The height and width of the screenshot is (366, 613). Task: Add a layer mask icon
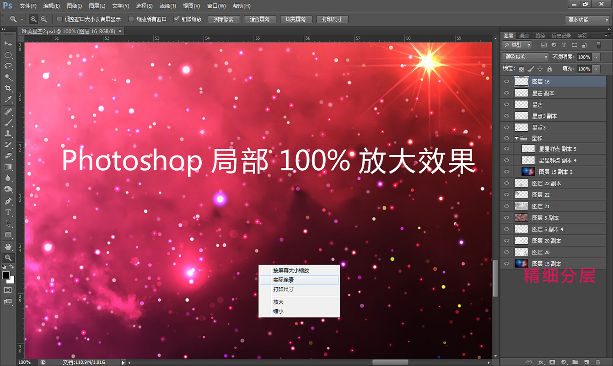click(x=553, y=362)
